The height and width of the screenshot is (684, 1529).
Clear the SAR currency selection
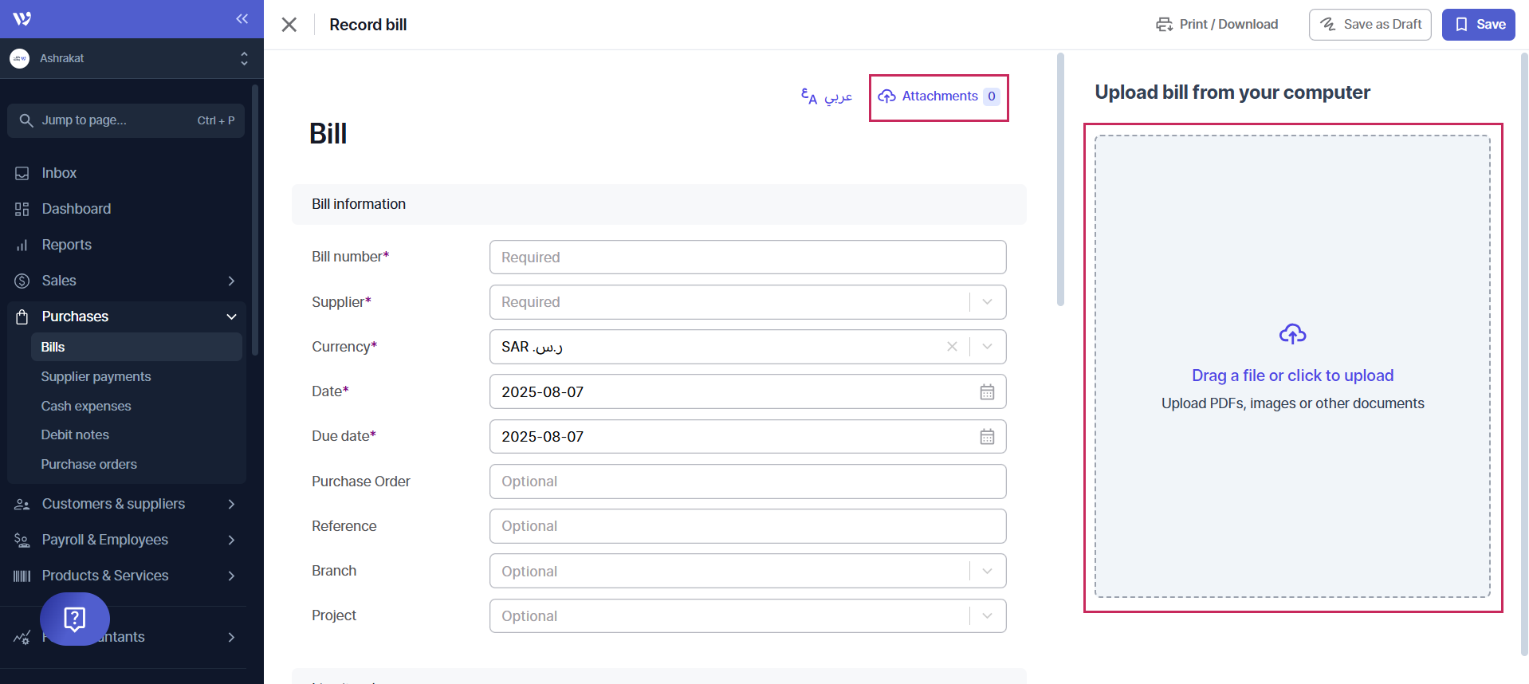(952, 347)
